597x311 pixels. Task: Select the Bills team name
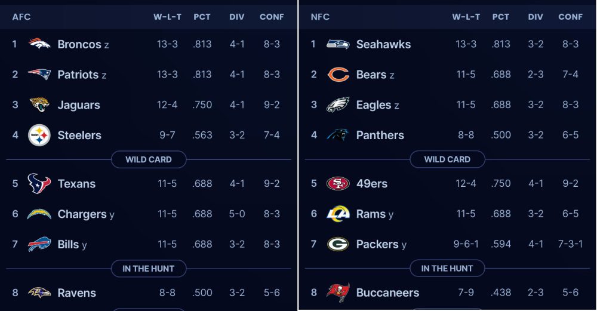coord(68,244)
